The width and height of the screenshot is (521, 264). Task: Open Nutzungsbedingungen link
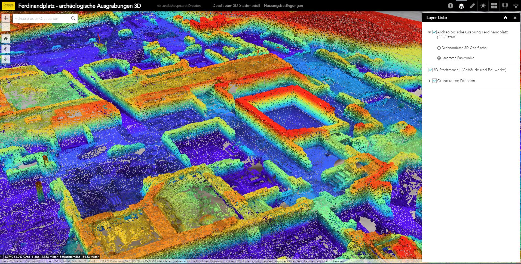pos(283,6)
